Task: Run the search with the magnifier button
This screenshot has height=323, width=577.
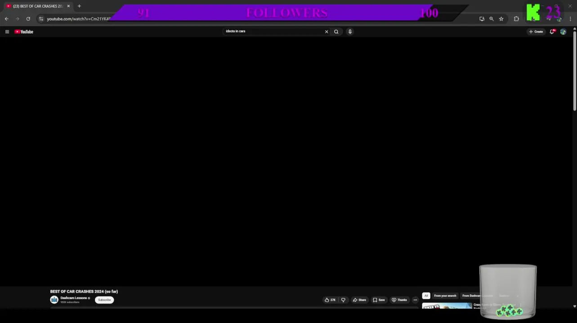Action: point(336,31)
